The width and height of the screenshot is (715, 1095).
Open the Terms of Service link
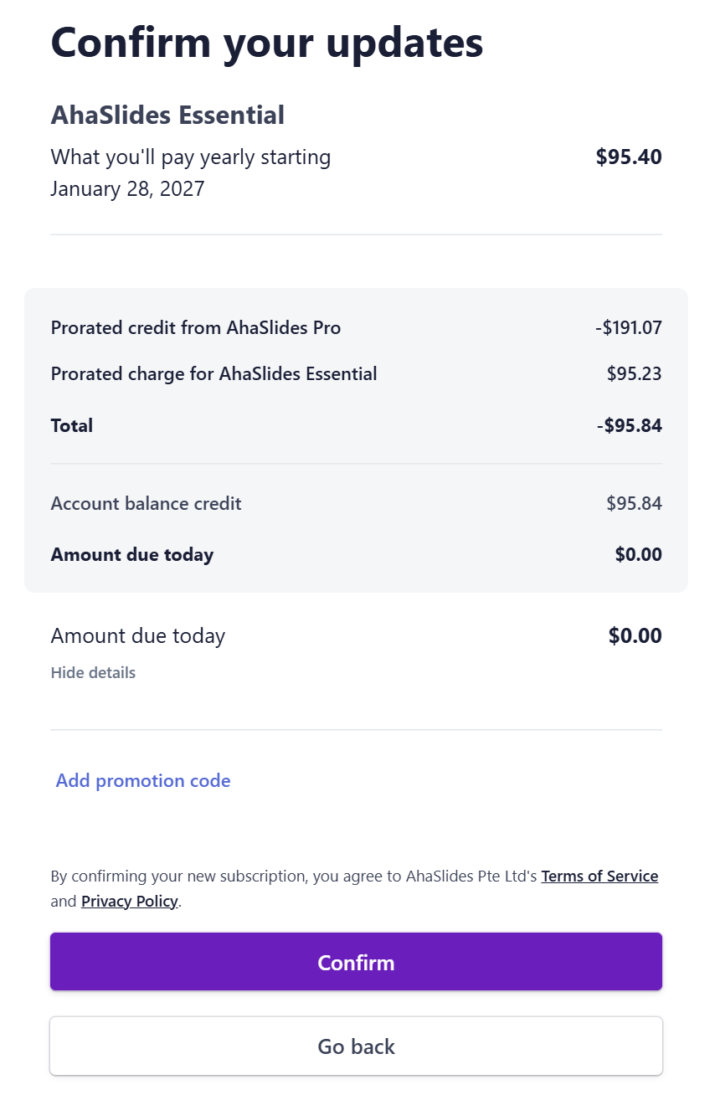pyautogui.click(x=599, y=877)
